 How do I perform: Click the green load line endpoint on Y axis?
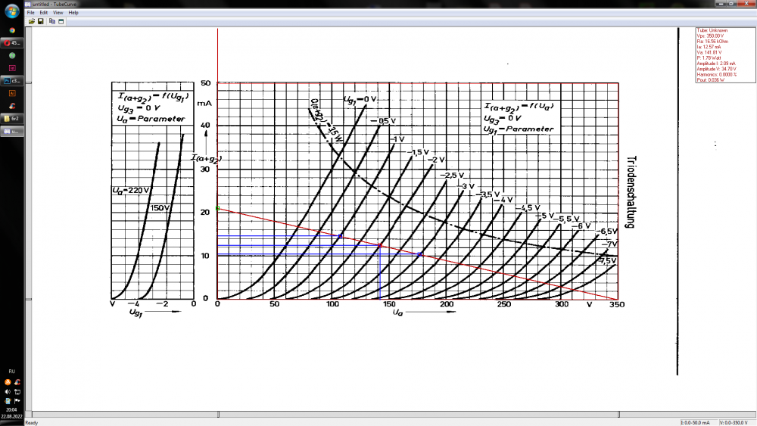[x=218, y=207]
